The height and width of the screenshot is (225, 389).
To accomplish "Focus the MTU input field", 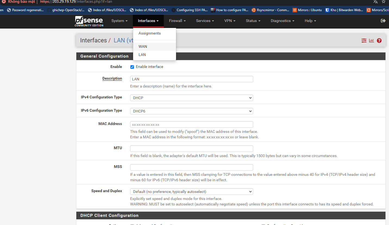I will 192,149.
